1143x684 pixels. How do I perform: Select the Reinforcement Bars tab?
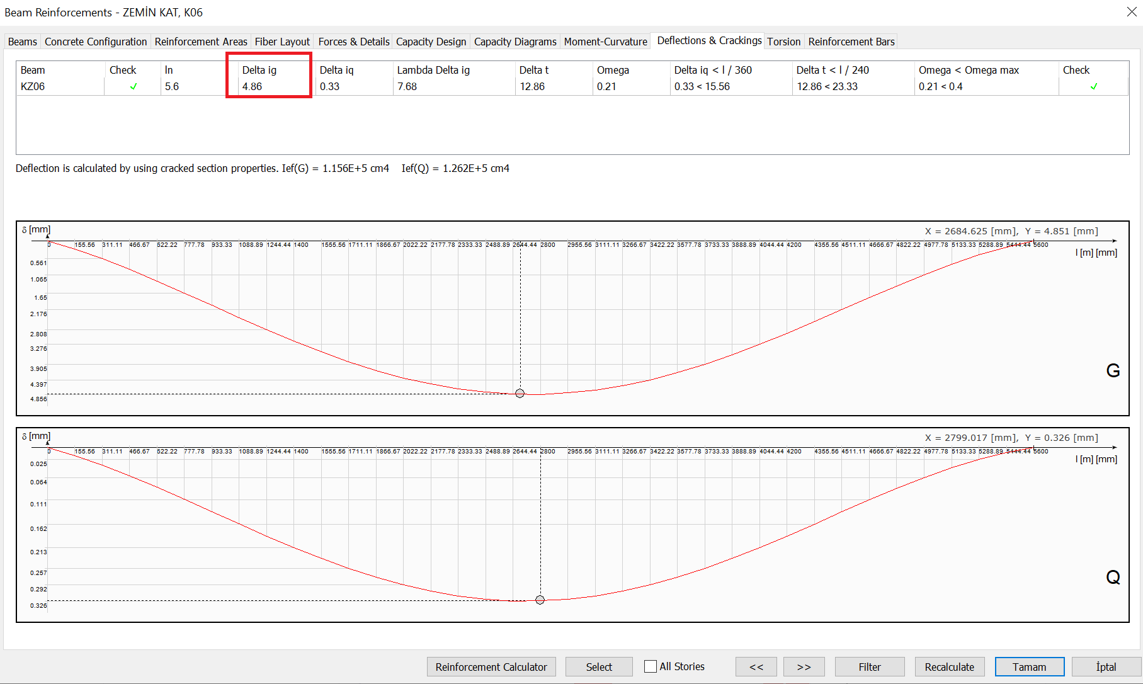coord(851,42)
